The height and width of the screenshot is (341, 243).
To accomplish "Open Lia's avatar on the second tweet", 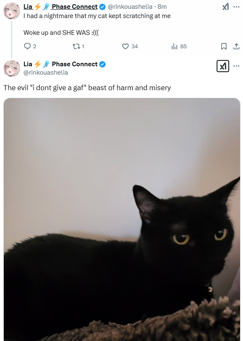I will (12, 68).
